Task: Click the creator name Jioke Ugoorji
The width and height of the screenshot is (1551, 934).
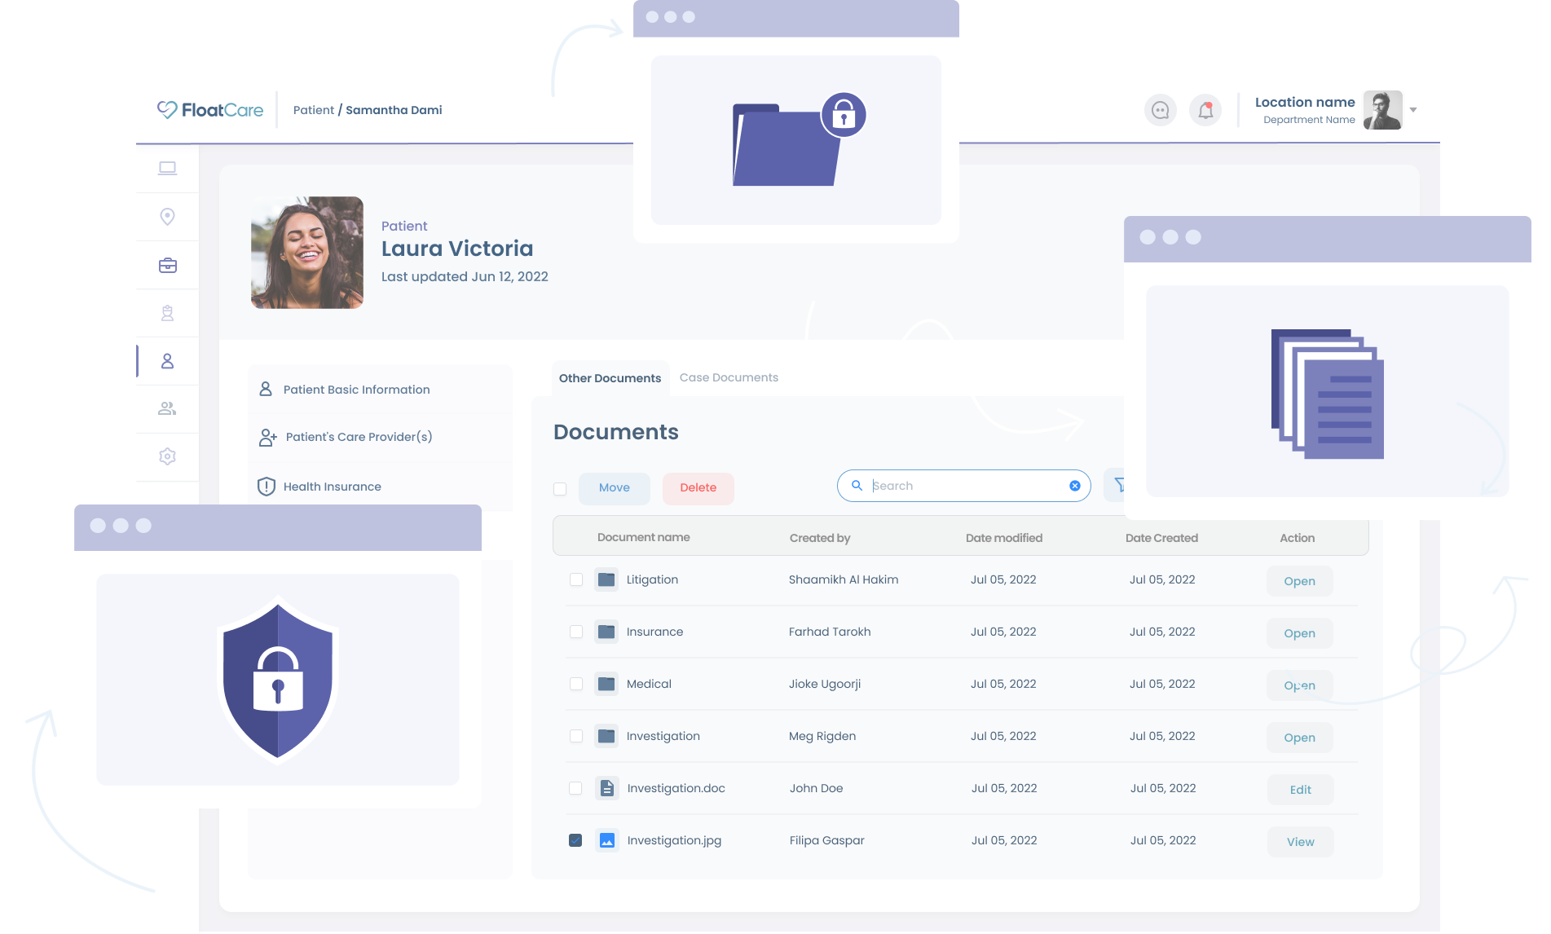Action: click(x=824, y=684)
